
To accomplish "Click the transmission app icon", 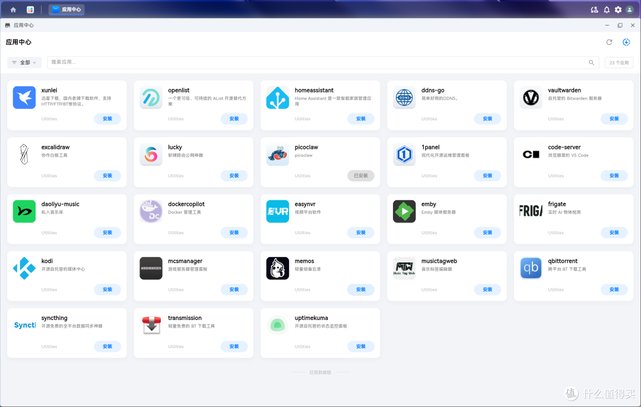I will (x=151, y=325).
